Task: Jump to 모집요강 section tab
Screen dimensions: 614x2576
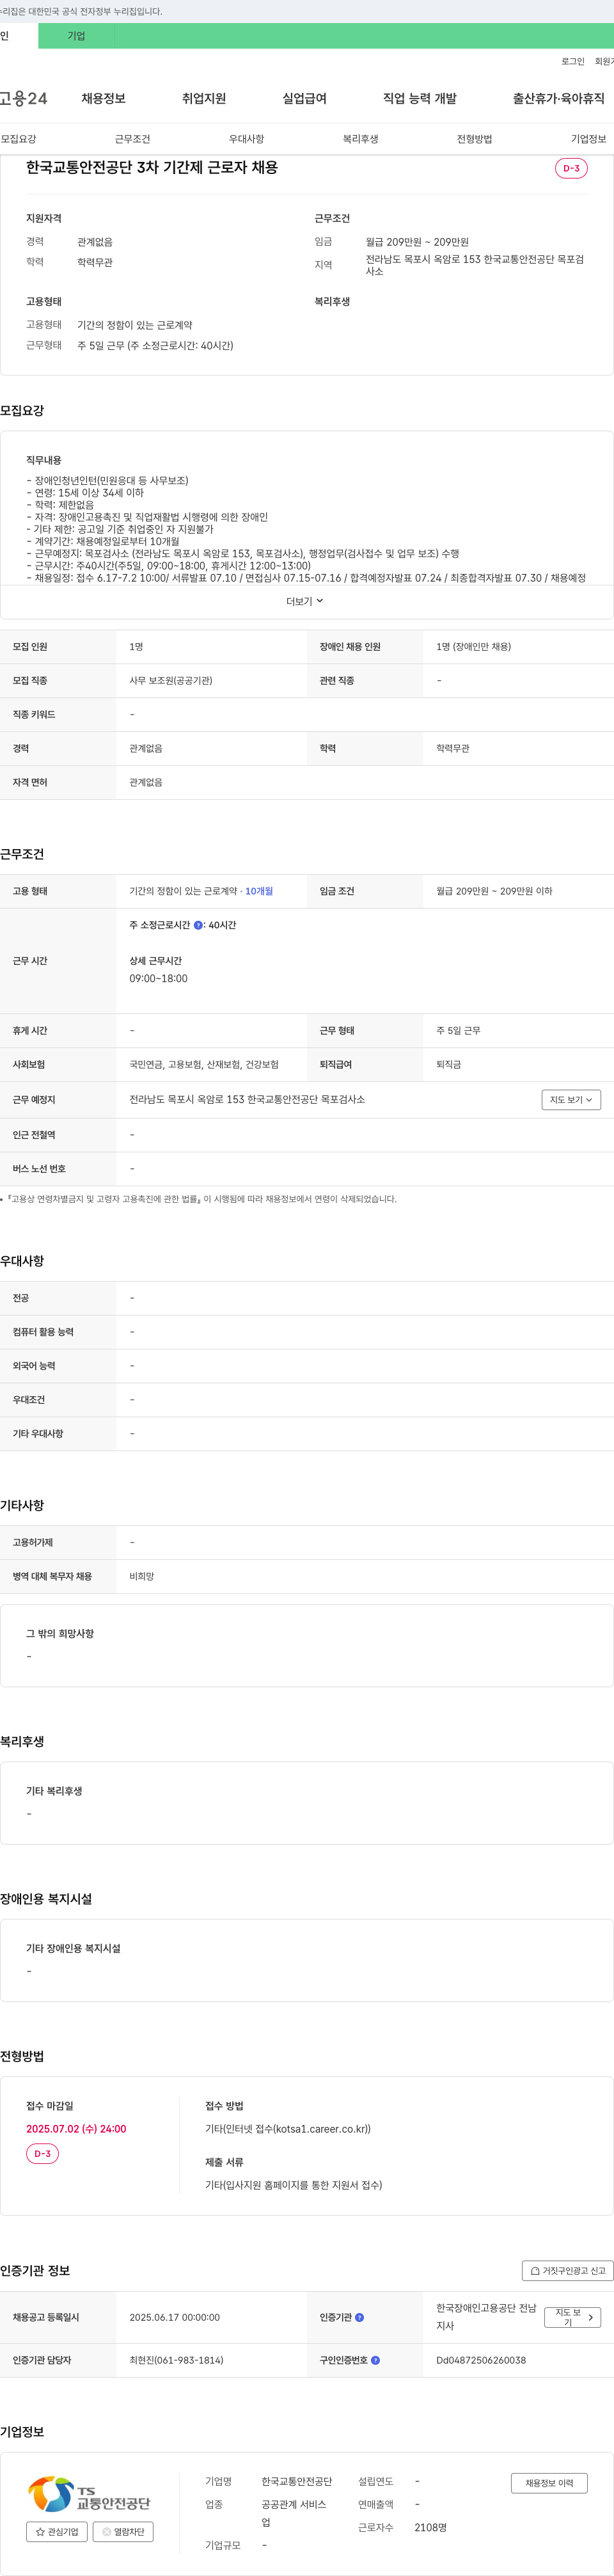Action: 18,139
